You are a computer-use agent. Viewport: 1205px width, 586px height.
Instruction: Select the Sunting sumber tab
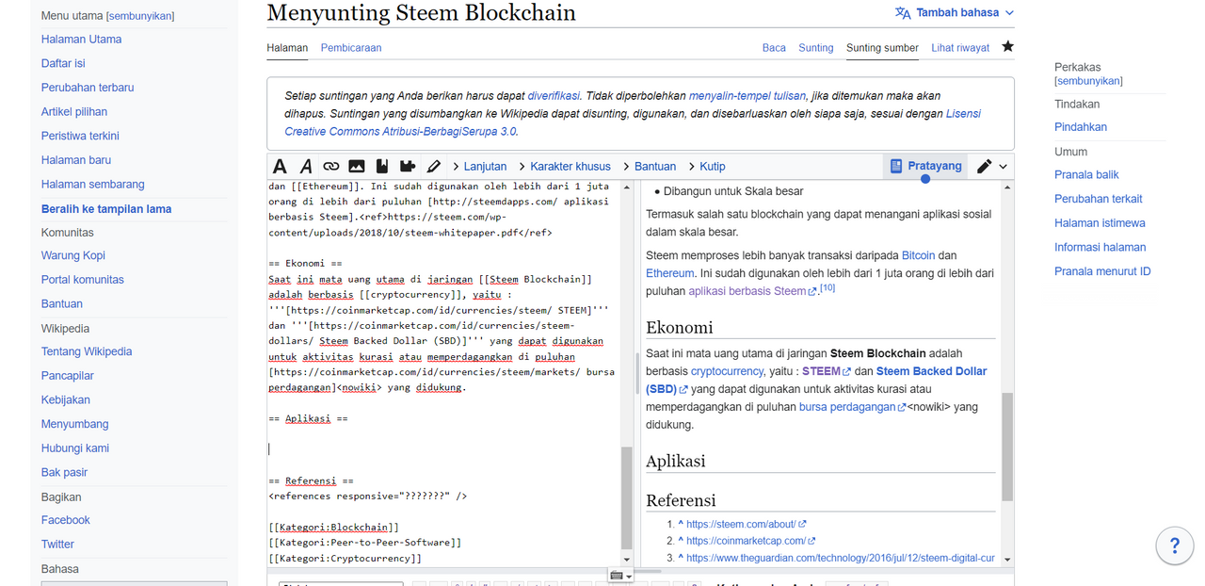tap(882, 48)
